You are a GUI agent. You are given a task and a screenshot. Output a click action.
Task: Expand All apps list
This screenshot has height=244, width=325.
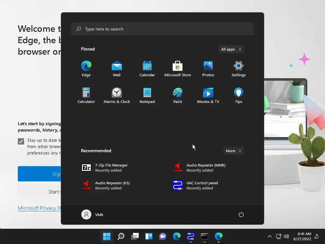pyautogui.click(x=231, y=49)
